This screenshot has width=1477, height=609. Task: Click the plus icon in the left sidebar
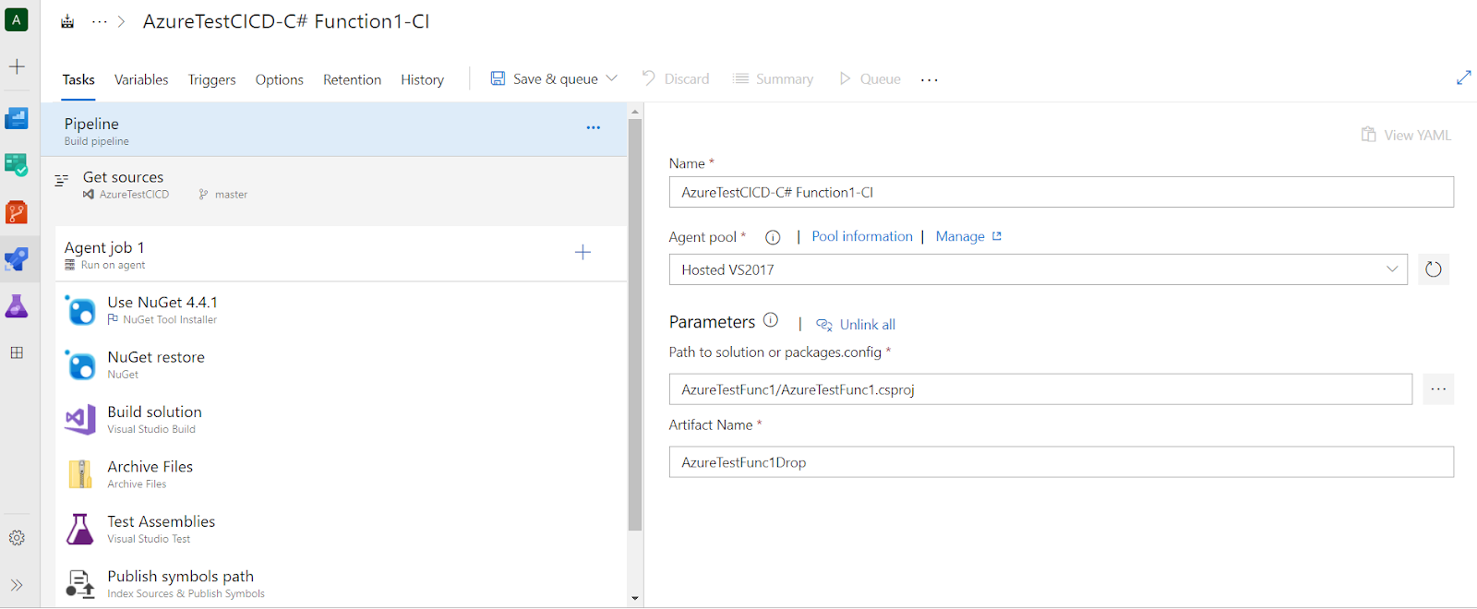[17, 66]
